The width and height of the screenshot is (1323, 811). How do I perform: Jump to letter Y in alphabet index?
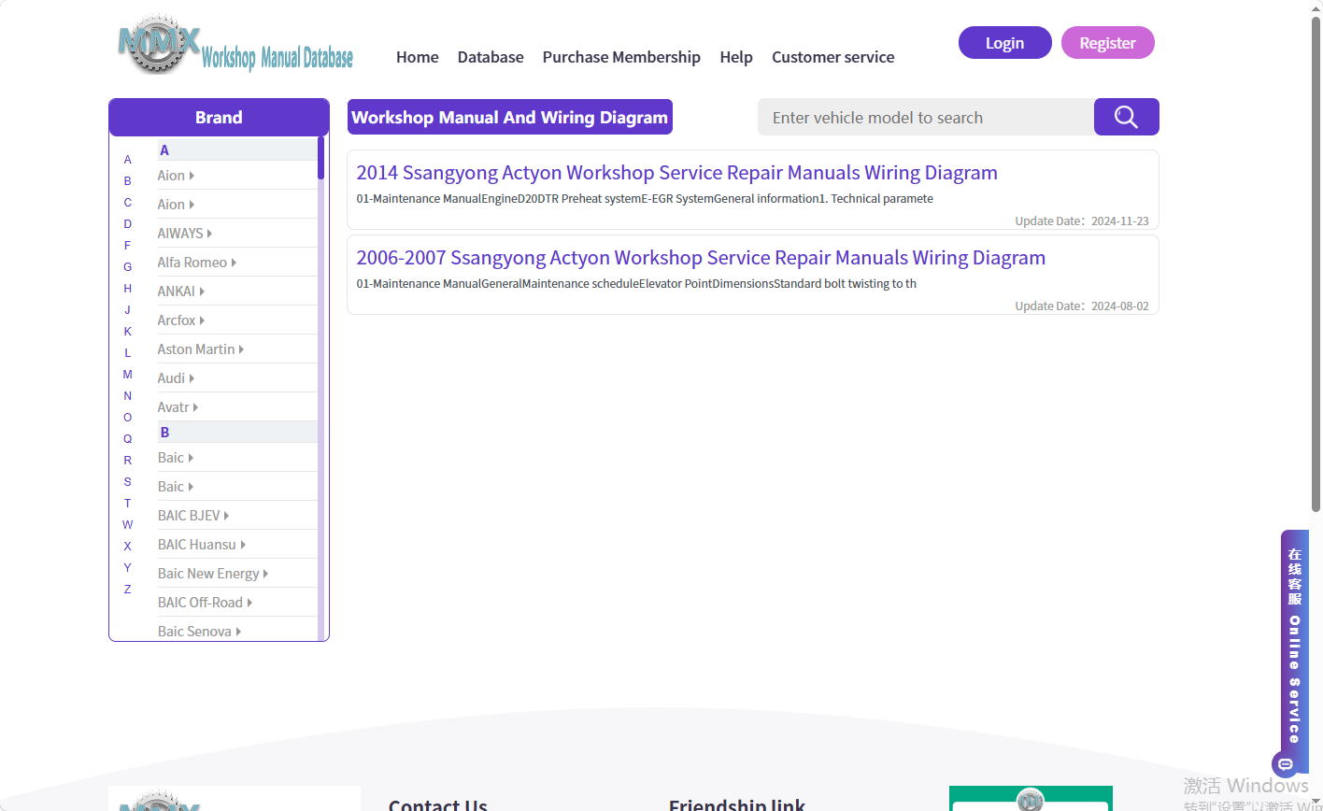(128, 568)
